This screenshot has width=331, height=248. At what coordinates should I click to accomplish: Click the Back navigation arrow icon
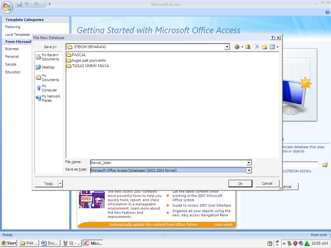click(237, 46)
